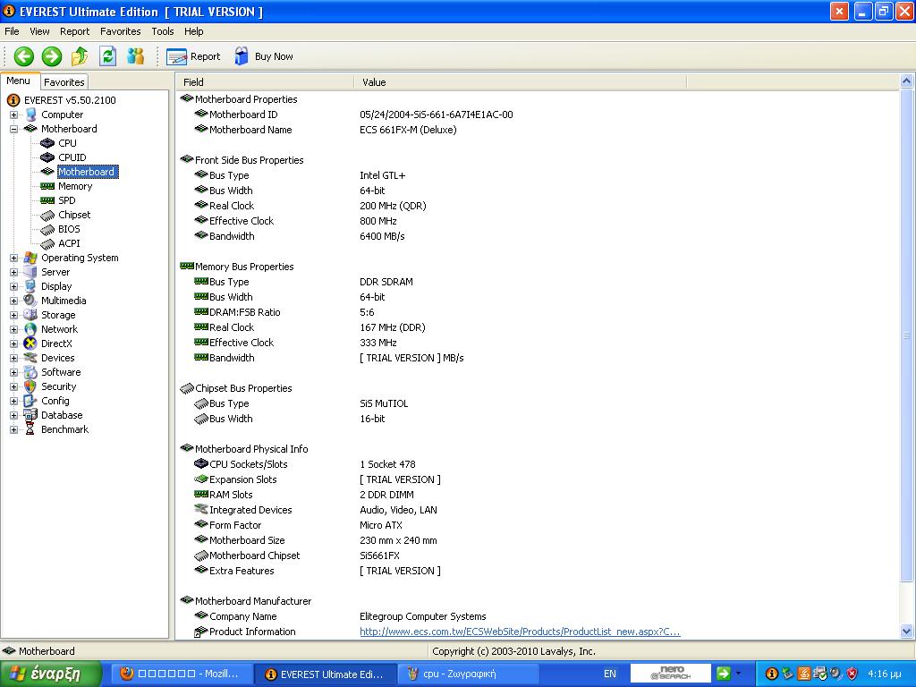
Task: Open the Windows Start button
Action: (51, 674)
